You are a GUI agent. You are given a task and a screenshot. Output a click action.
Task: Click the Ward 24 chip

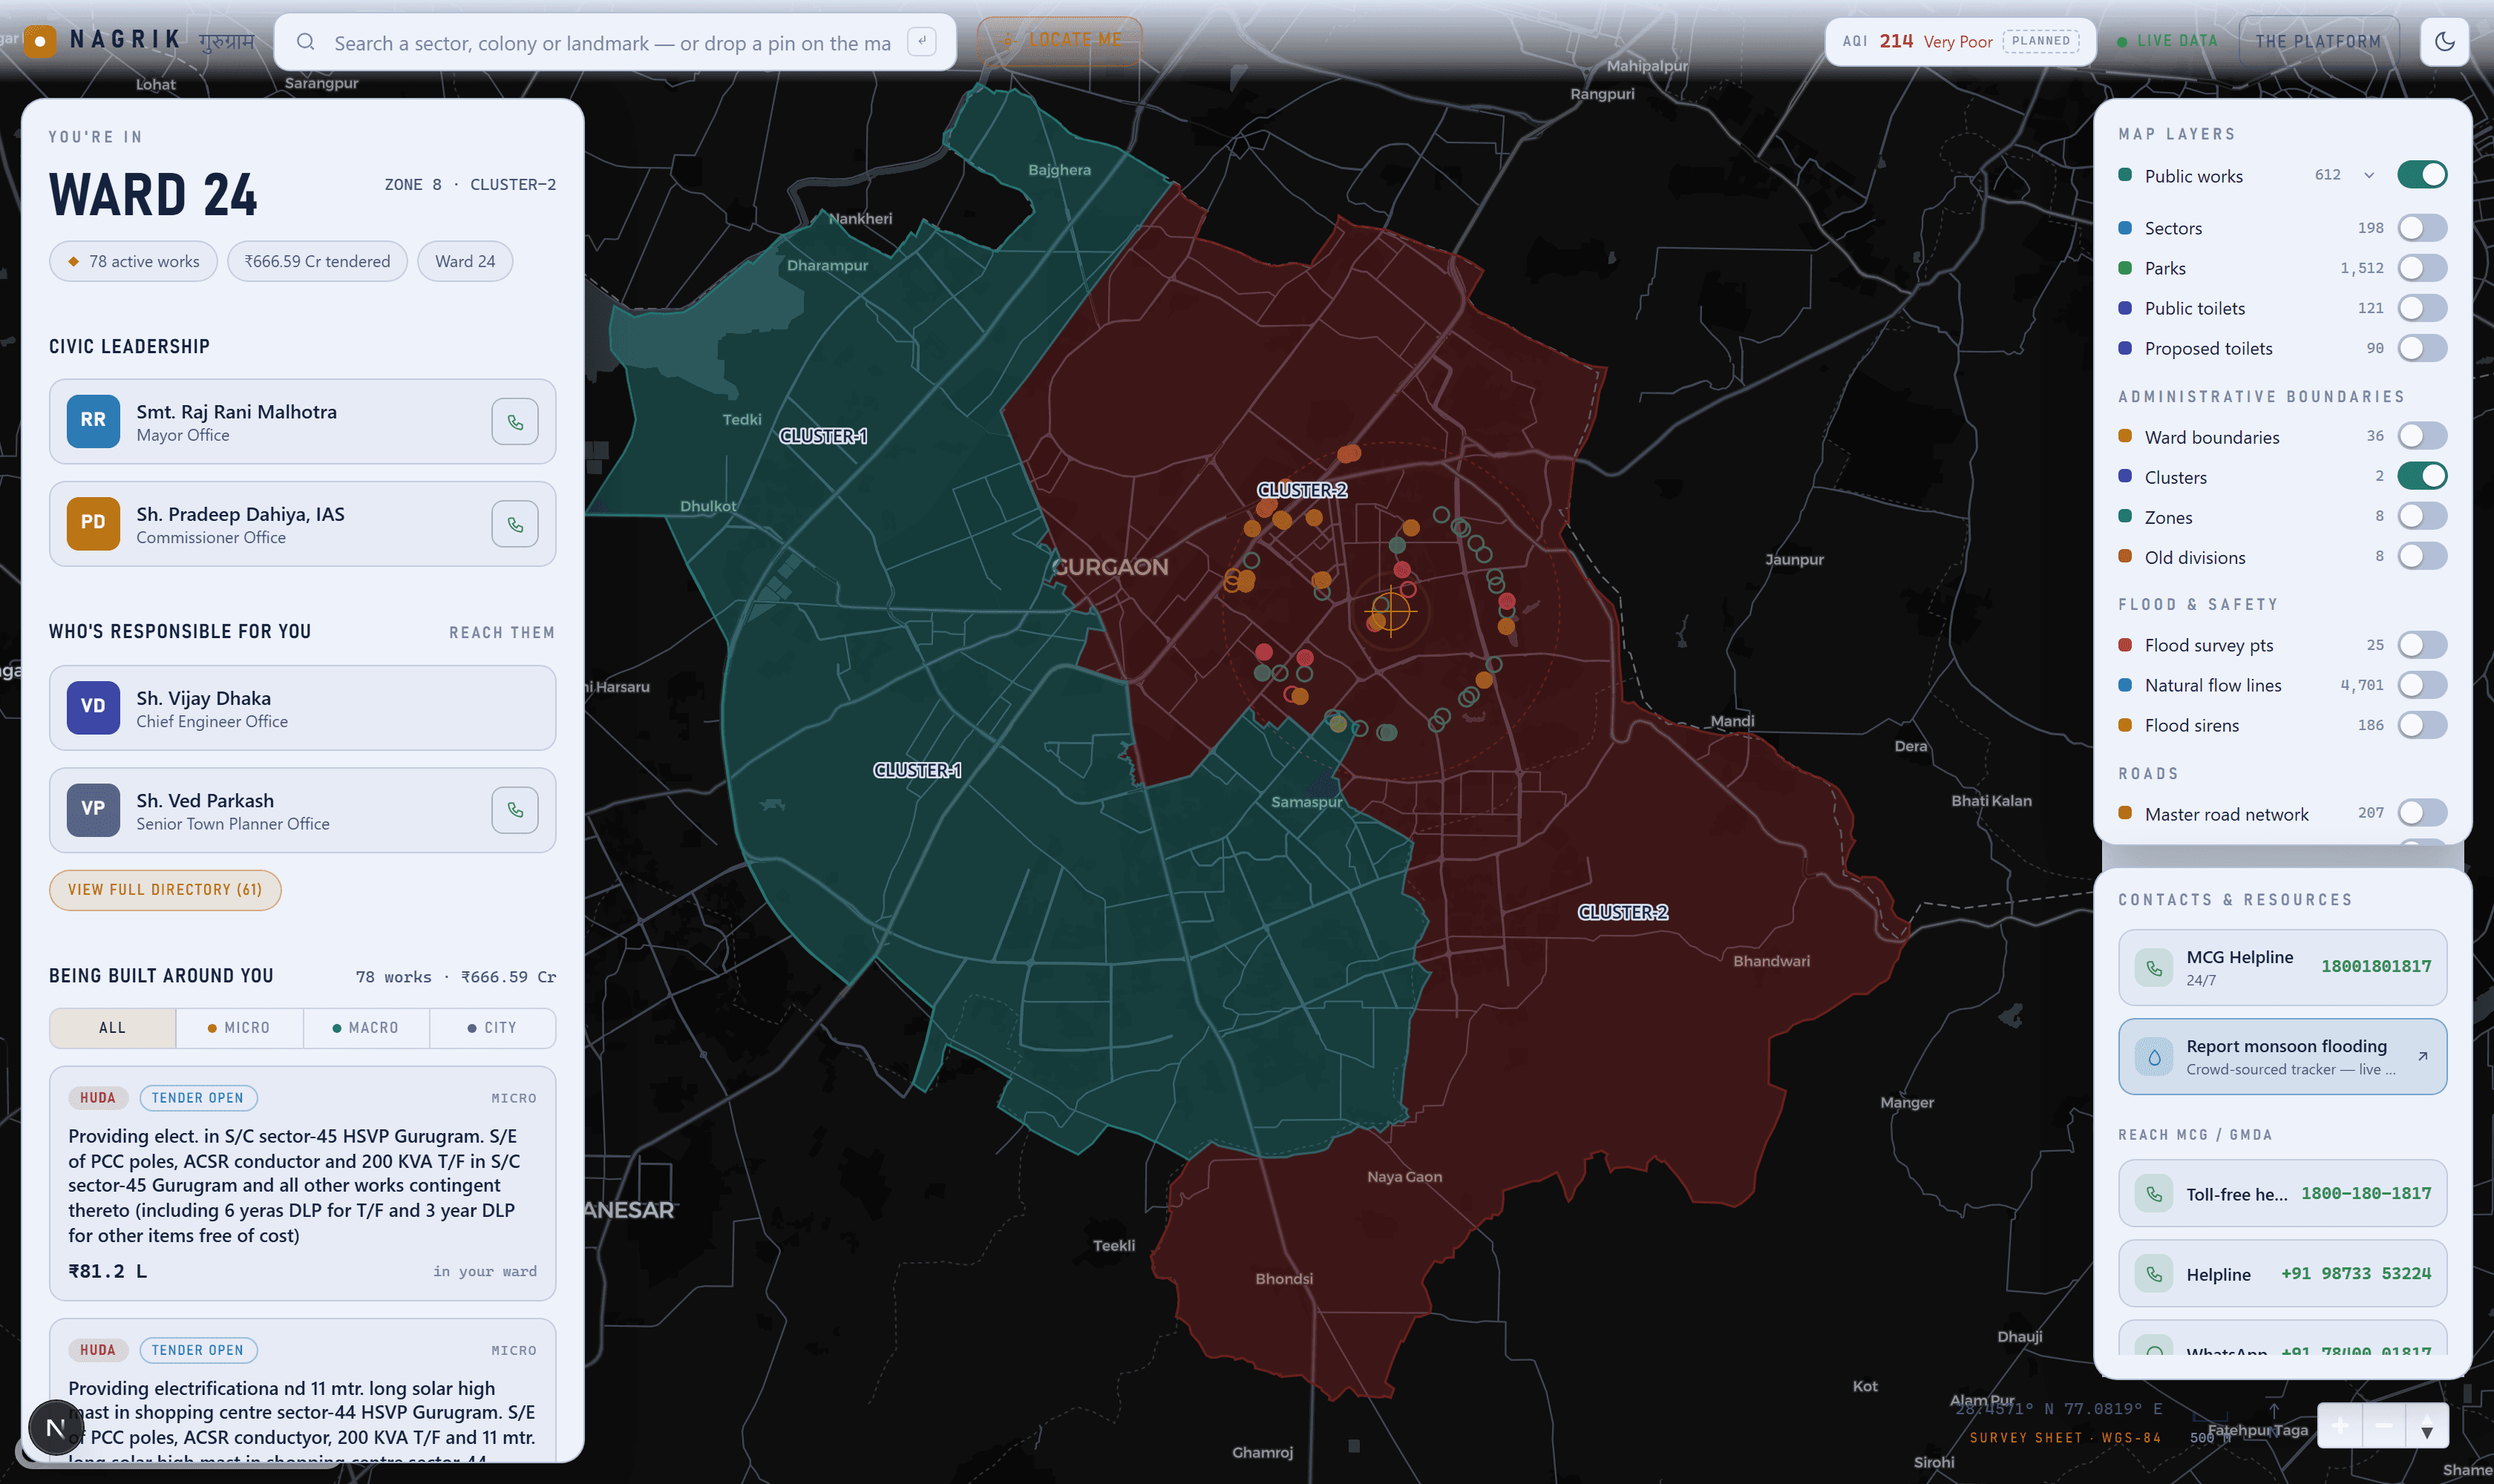[465, 261]
